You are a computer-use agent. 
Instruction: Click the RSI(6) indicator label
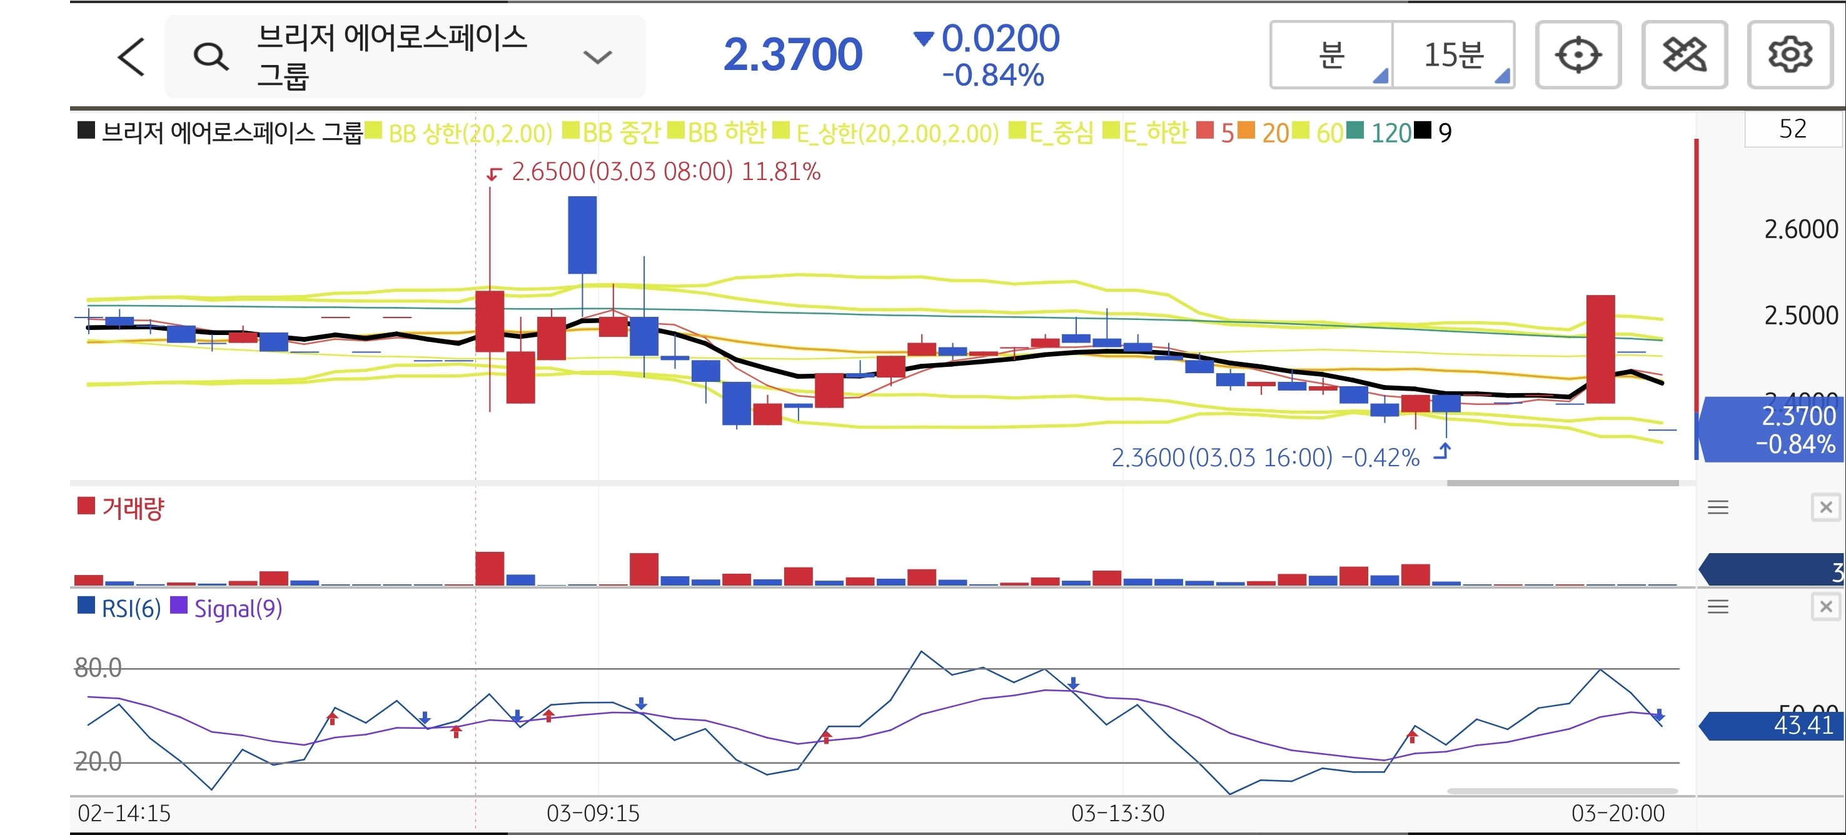(131, 609)
